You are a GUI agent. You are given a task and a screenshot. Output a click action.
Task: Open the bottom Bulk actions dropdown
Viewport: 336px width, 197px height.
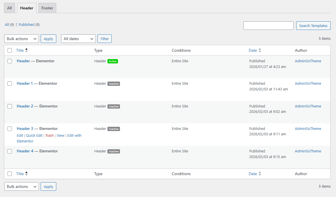tap(21, 186)
